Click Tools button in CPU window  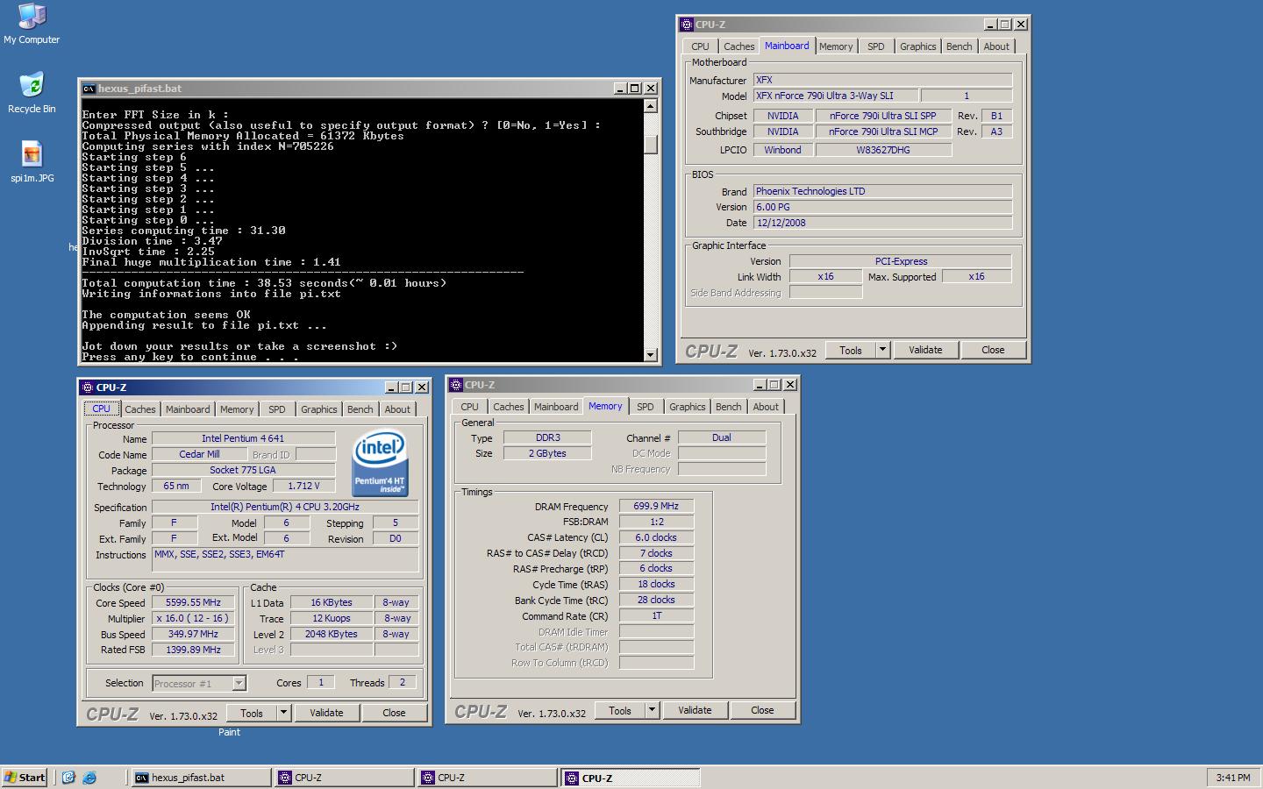coord(252,713)
